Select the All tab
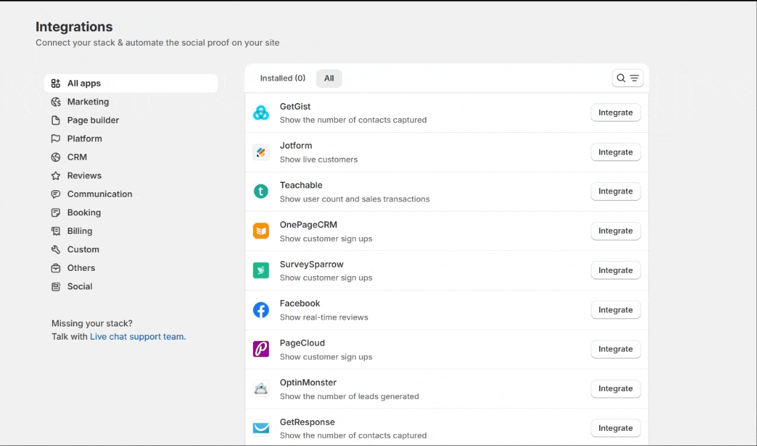 (x=329, y=78)
